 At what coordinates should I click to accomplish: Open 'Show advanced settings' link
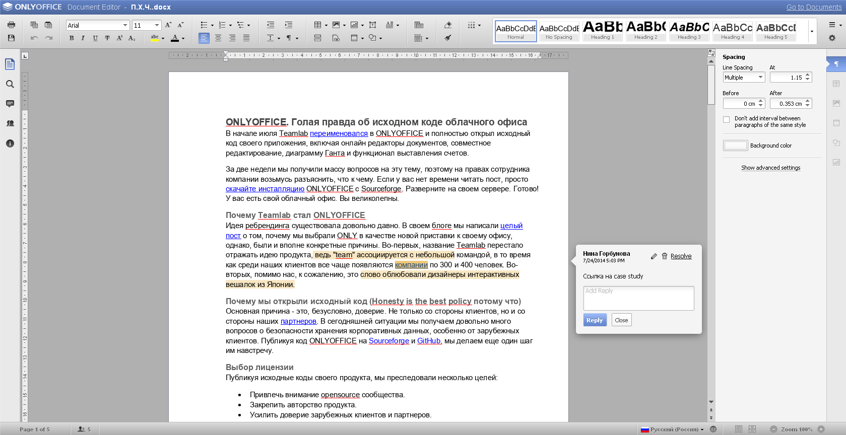click(x=770, y=168)
